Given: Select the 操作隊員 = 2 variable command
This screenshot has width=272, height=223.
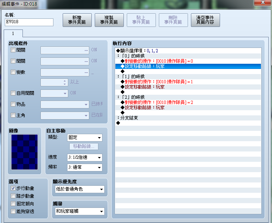Looking at the screenshot, I should tap(188, 102).
